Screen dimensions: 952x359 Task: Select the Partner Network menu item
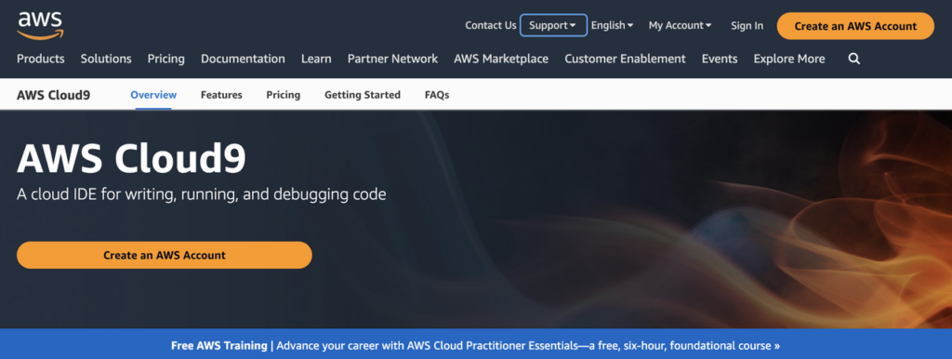[x=393, y=59]
